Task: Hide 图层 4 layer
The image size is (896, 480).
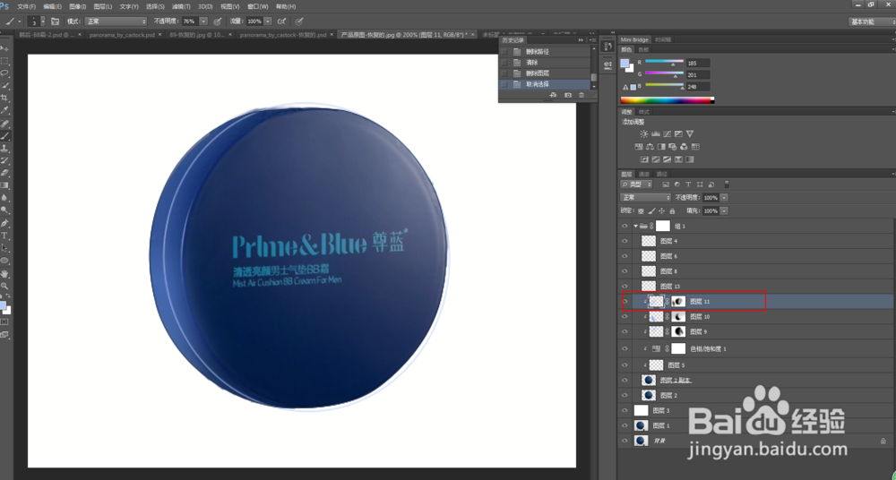Action: tap(624, 241)
